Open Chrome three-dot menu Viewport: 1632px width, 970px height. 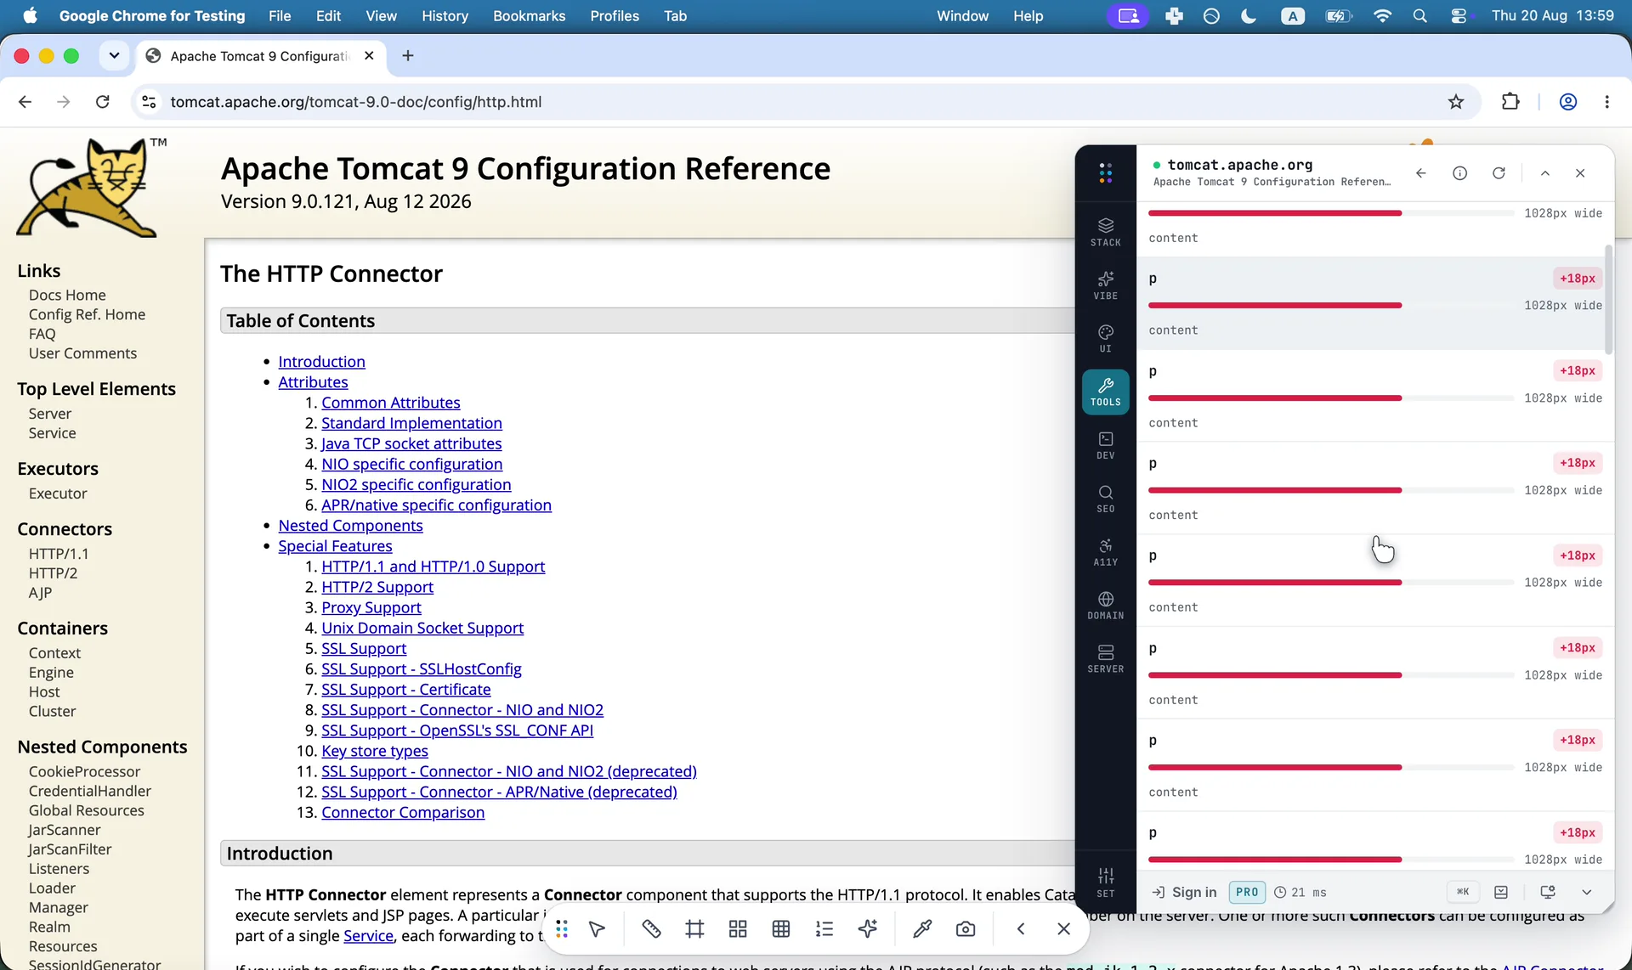click(1606, 102)
